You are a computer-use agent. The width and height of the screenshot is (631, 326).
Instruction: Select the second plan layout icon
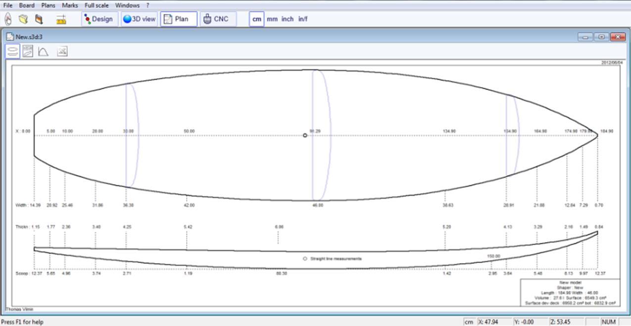(x=28, y=51)
